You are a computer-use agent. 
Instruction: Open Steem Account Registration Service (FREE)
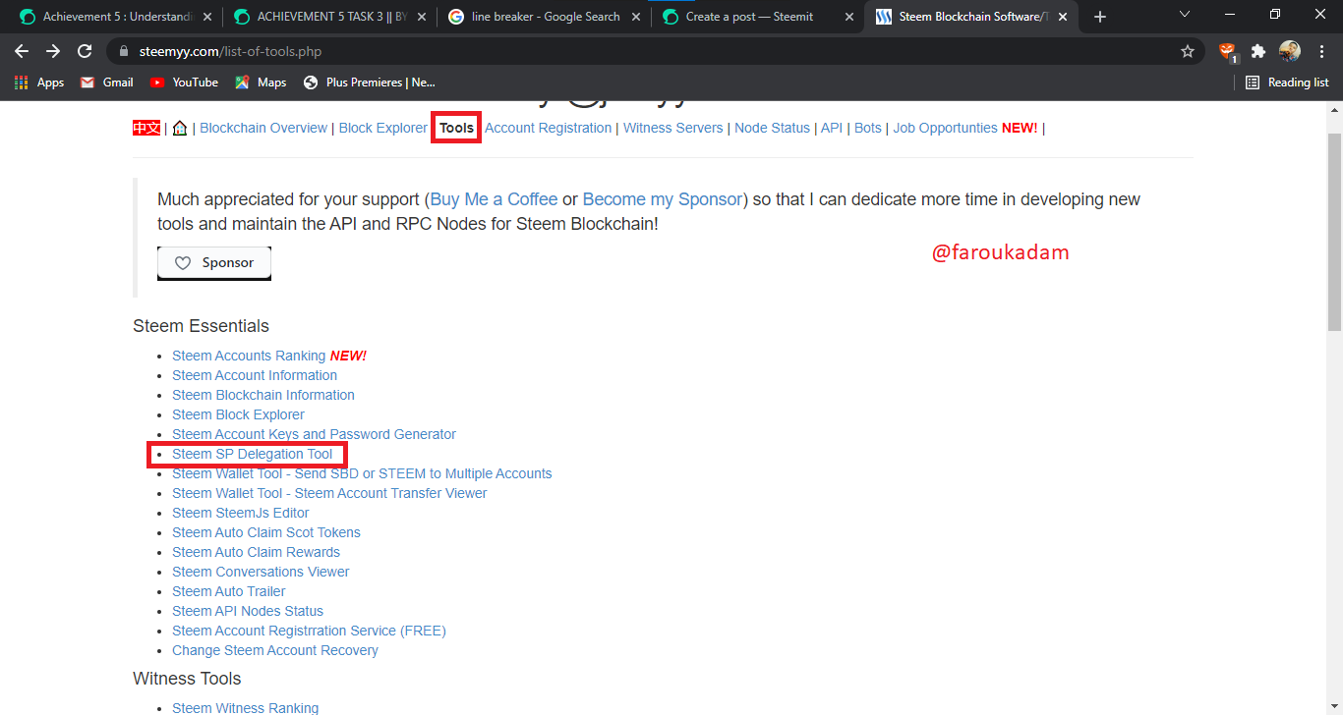point(309,631)
